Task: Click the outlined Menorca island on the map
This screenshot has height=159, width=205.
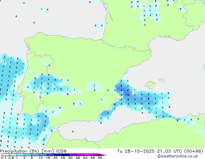Action: coord(162,80)
